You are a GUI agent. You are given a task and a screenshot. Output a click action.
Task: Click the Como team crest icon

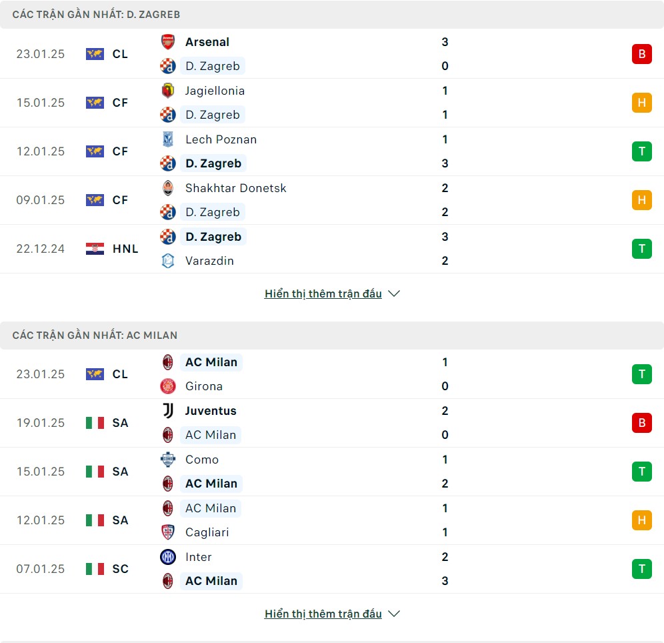pos(168,460)
